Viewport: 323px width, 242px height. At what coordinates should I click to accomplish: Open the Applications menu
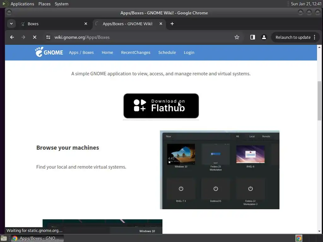pyautogui.click(x=22, y=4)
